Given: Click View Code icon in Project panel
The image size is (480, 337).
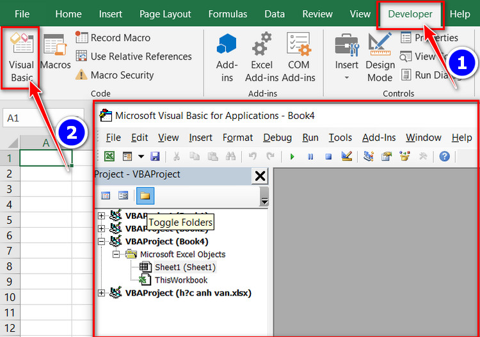Looking at the screenshot, I should [106, 196].
